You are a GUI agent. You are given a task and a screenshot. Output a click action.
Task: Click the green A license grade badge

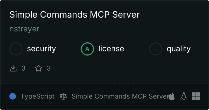[87, 49]
